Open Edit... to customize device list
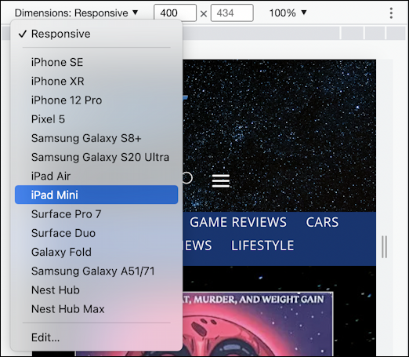 pyautogui.click(x=96, y=337)
